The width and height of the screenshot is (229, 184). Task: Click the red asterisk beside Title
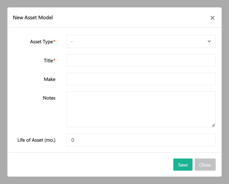pos(54,60)
